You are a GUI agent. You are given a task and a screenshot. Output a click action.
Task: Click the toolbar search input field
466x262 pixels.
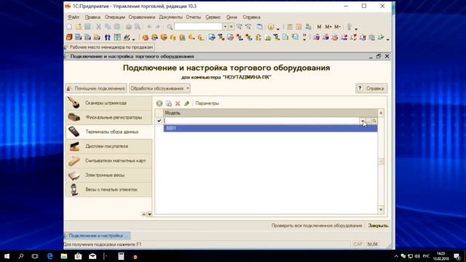[198, 27]
